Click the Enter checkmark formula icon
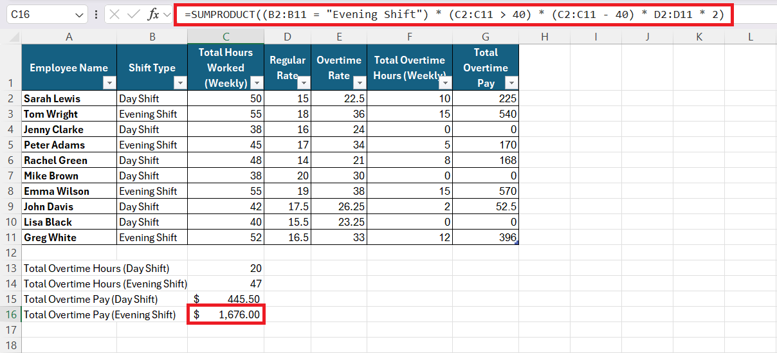777x353 pixels. (x=134, y=14)
